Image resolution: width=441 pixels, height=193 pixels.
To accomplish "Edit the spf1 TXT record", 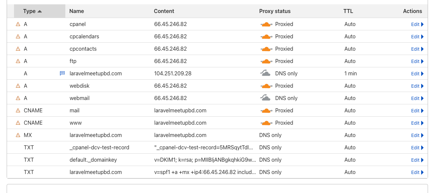I will (x=417, y=172).
